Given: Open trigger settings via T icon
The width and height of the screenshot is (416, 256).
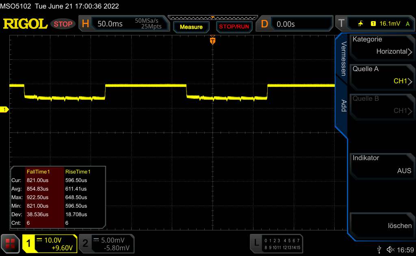Looking at the screenshot, I should [341, 24].
